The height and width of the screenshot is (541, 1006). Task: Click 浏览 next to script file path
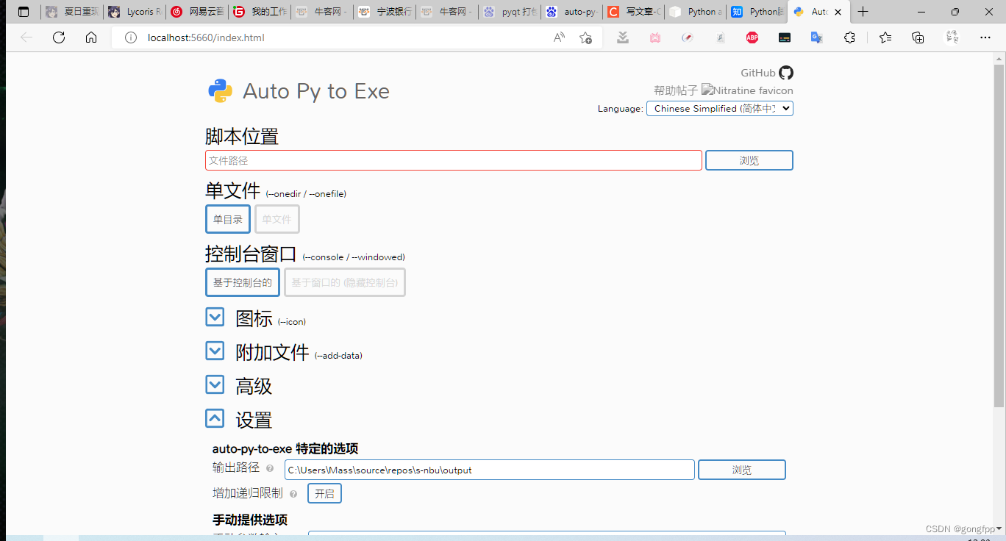click(749, 160)
